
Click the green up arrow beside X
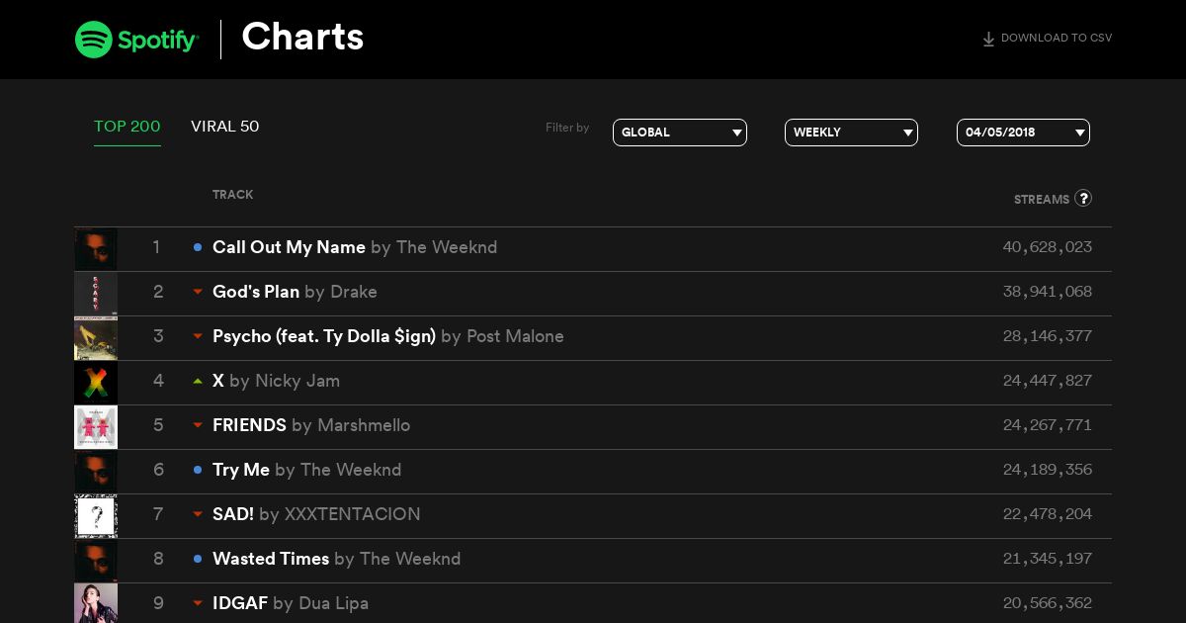[x=198, y=381]
